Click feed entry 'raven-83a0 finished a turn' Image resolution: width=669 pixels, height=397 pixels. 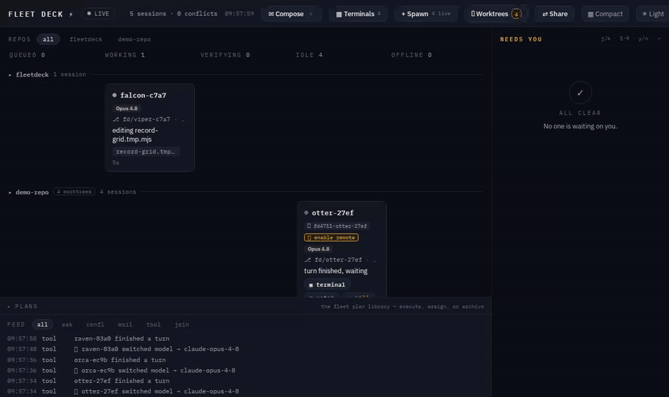[121, 338]
